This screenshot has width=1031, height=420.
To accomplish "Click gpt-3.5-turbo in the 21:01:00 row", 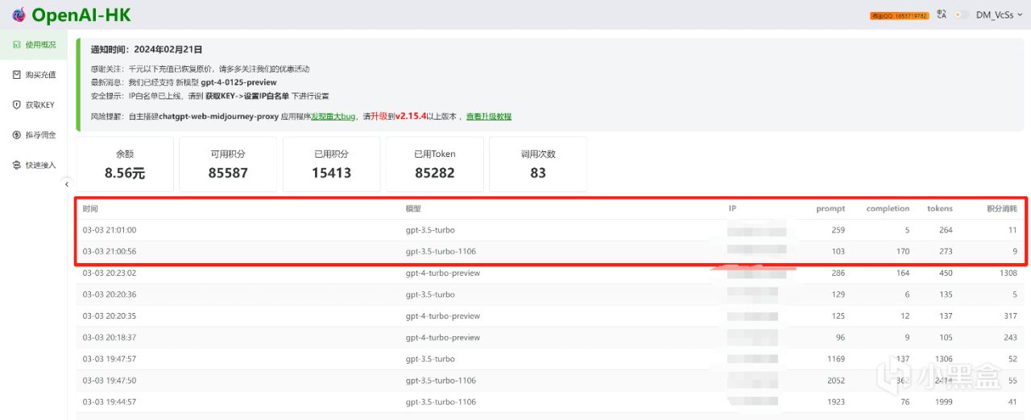I will (x=430, y=230).
